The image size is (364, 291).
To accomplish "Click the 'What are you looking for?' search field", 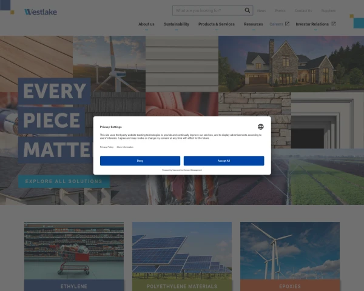I will [207, 10].
